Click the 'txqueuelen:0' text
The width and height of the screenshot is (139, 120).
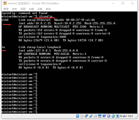coord(51,64)
